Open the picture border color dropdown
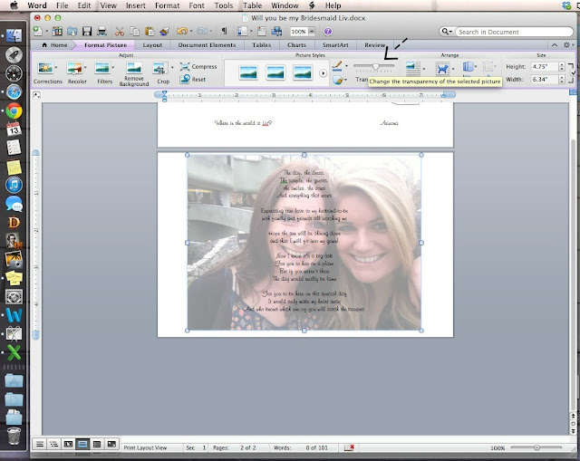This screenshot has width=580, height=461. click(346, 66)
